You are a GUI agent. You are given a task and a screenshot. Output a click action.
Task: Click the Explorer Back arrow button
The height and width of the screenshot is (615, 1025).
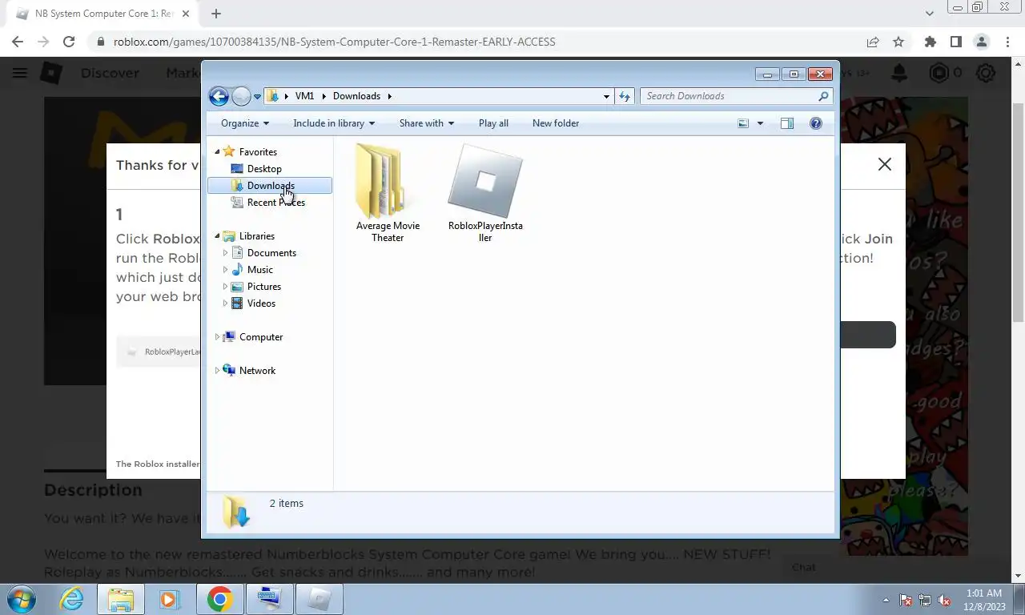point(219,96)
